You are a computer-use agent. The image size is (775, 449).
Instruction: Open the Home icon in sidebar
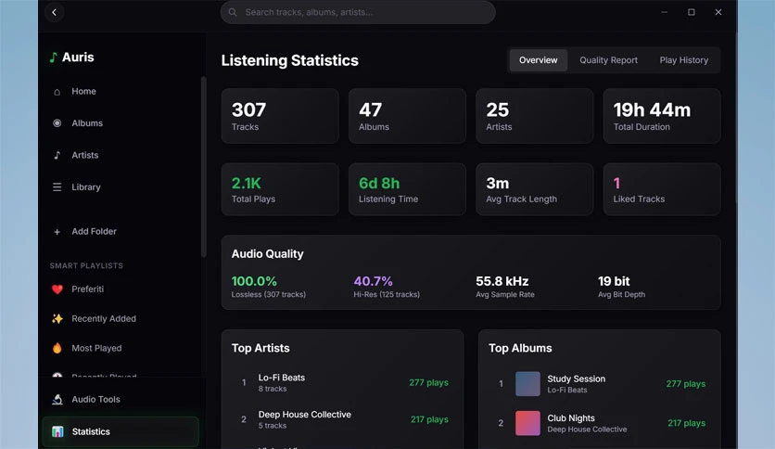pos(57,92)
